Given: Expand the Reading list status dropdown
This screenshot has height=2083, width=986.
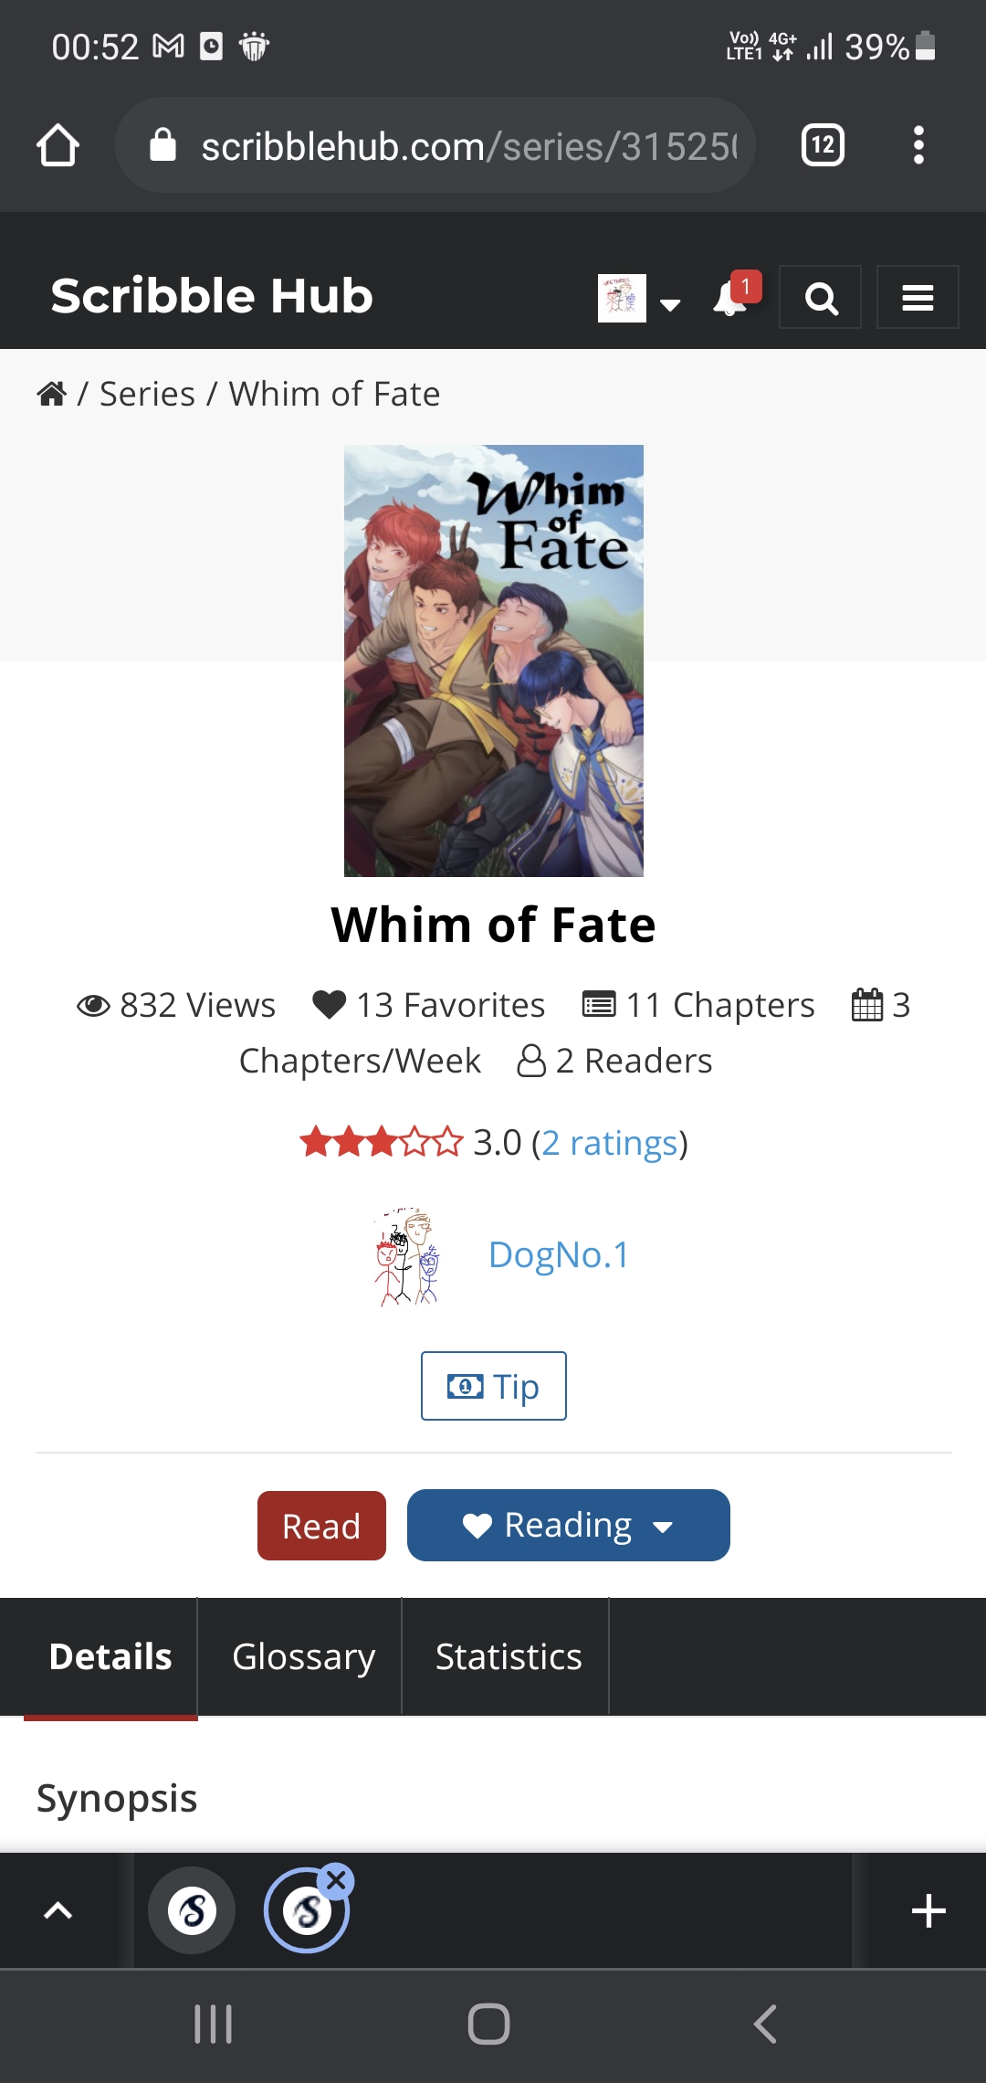Looking at the screenshot, I should click(664, 1526).
